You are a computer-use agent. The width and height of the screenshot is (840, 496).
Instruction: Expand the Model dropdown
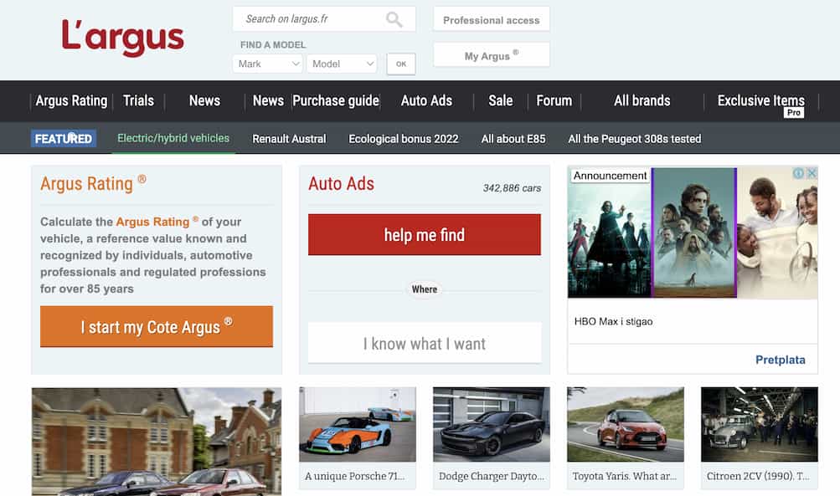[343, 64]
